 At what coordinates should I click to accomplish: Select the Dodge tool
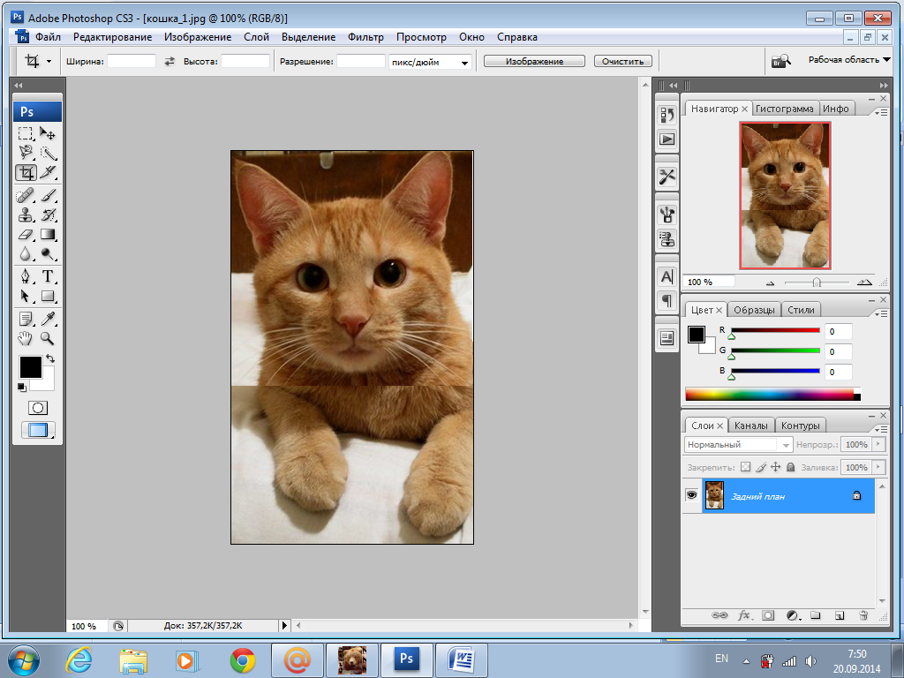click(48, 253)
